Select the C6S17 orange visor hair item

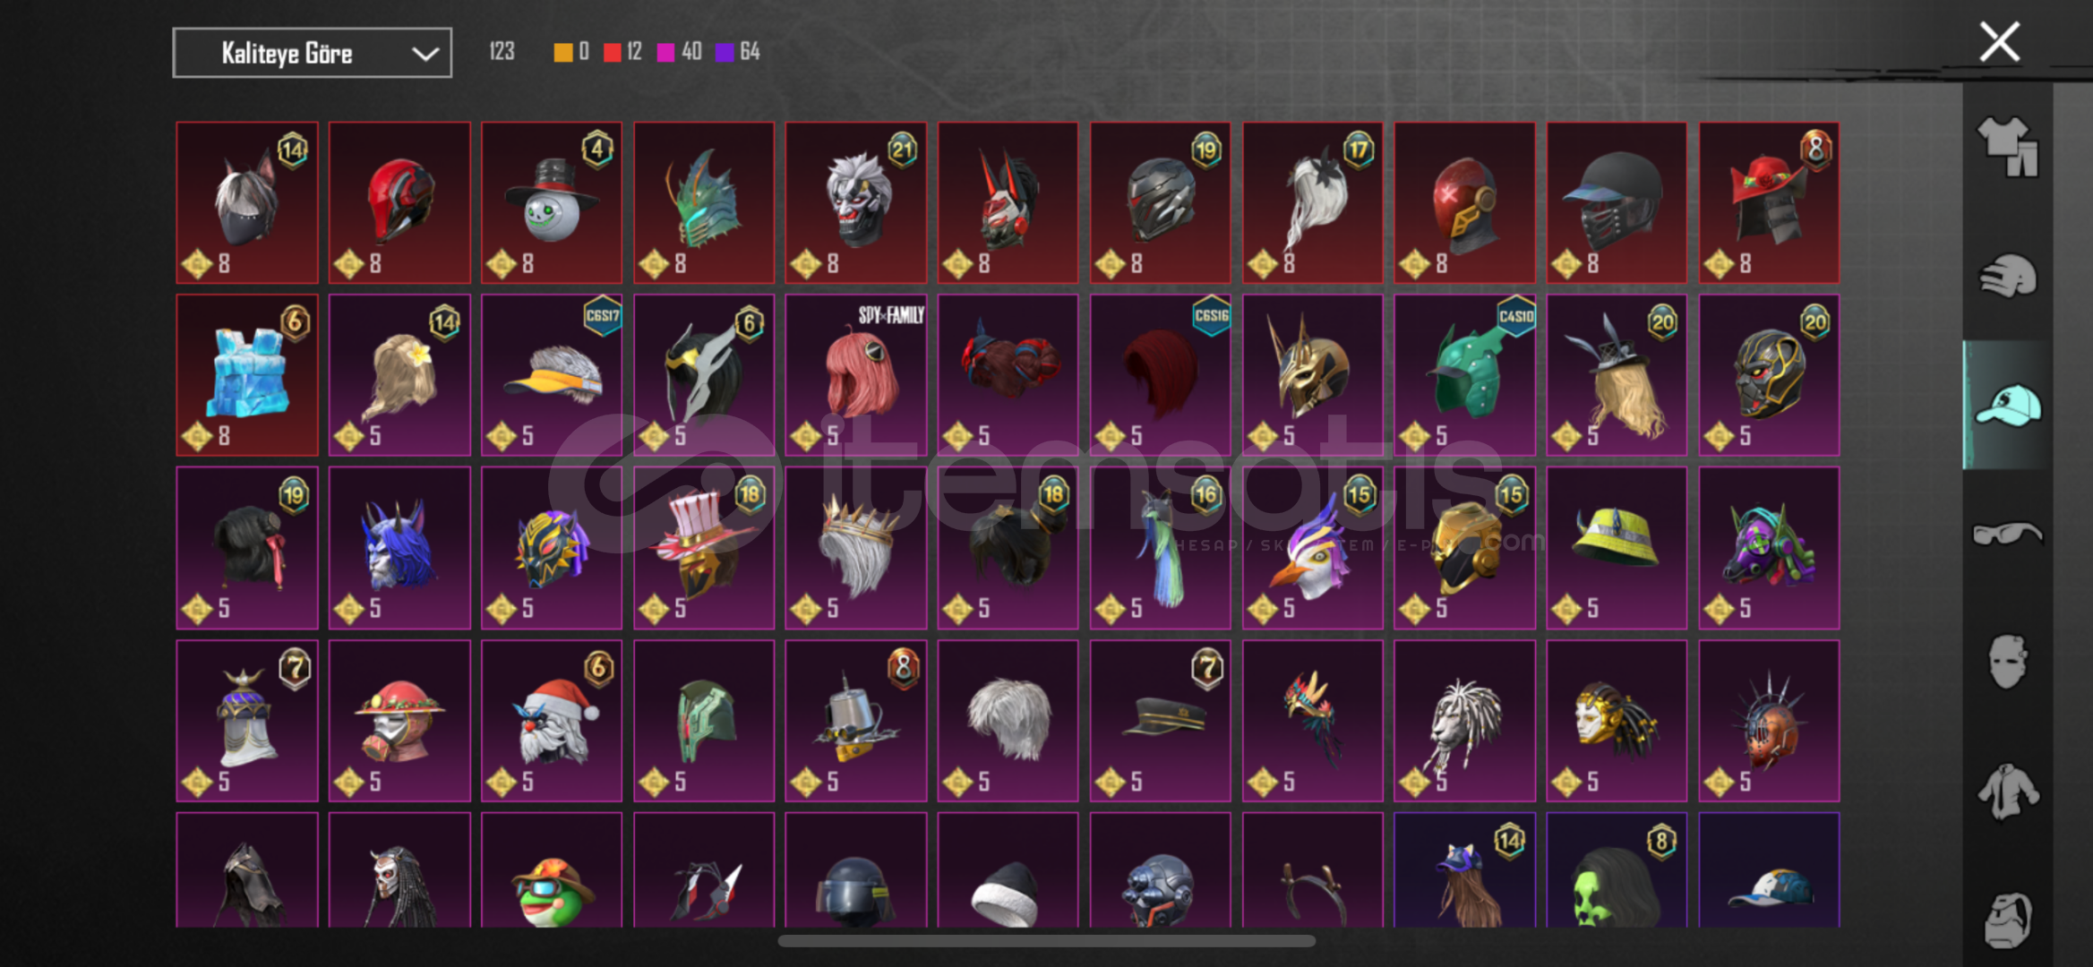click(552, 375)
